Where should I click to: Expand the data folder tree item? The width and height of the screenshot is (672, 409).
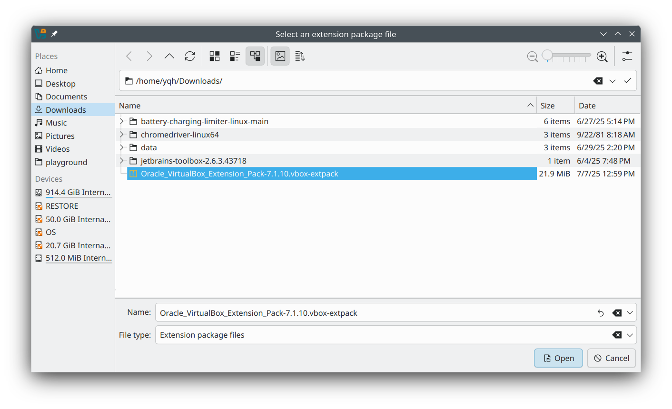coord(121,147)
